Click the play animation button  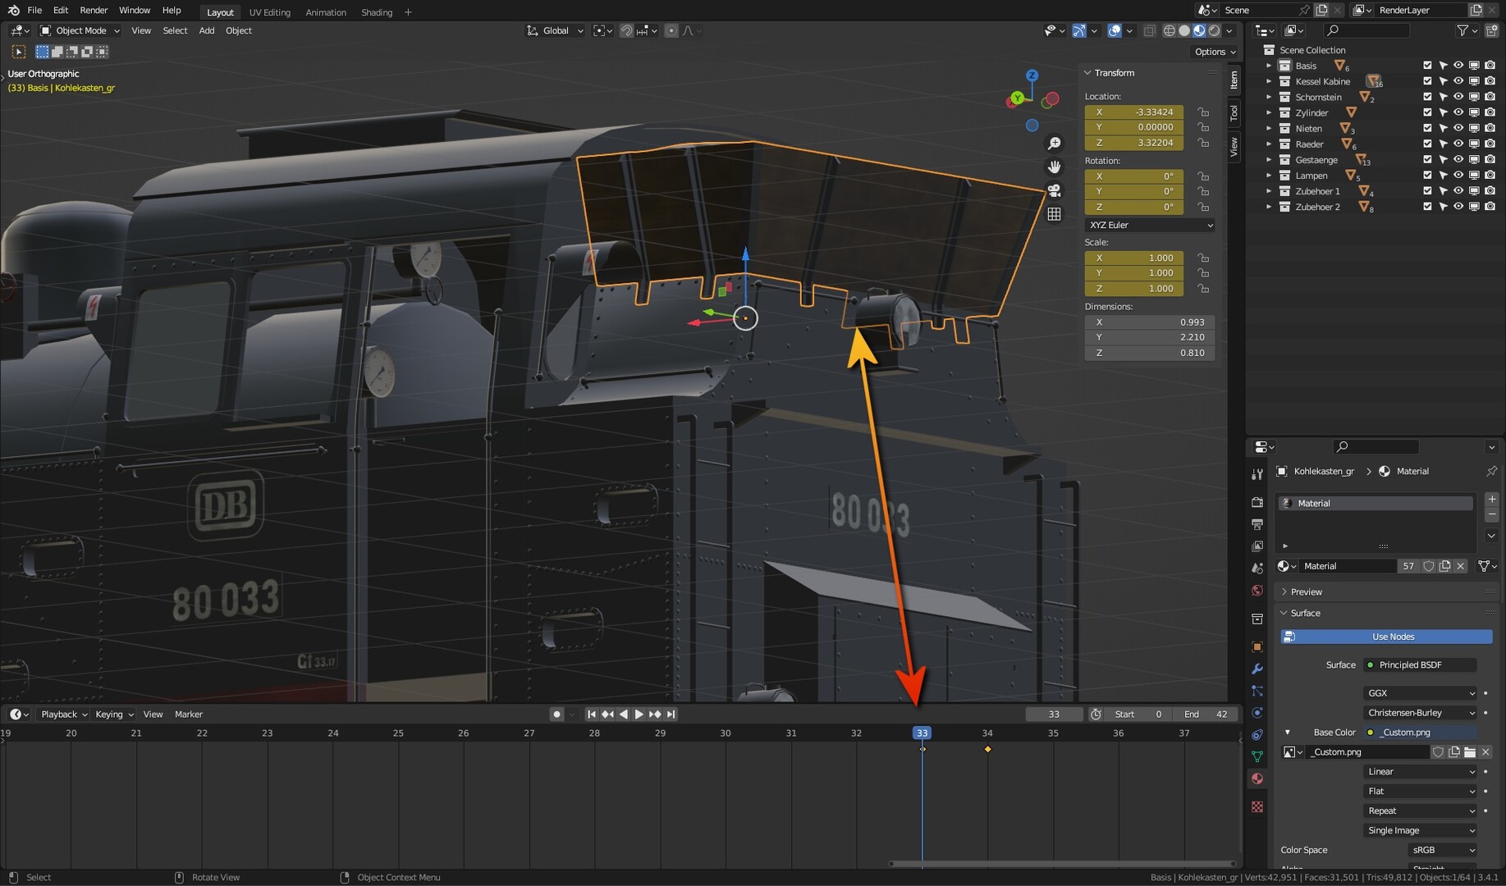tap(639, 715)
